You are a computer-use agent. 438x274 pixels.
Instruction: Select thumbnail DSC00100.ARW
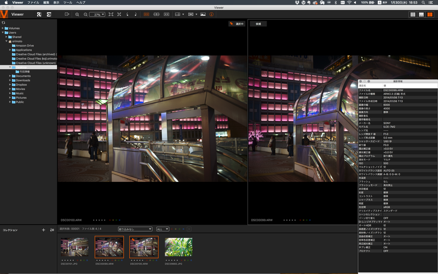pyautogui.click(x=144, y=247)
